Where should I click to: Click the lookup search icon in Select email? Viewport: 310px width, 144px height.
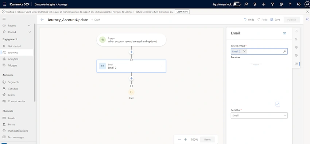click(x=284, y=51)
